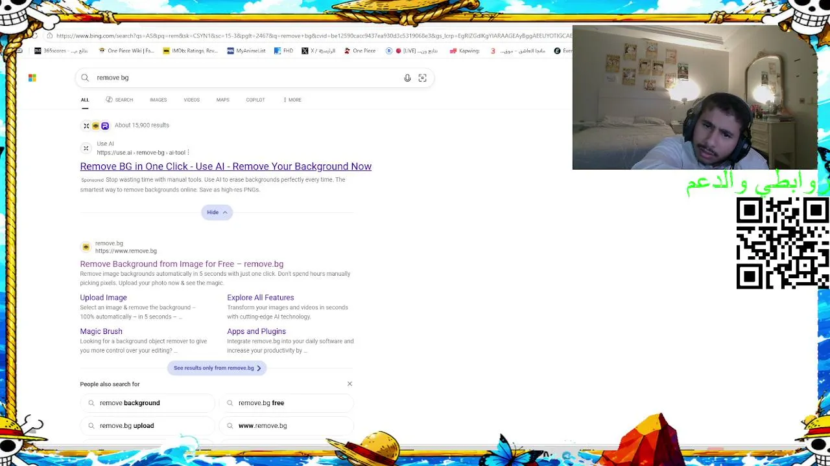This screenshot has width=830, height=466.
Task: Click the remove.bg favicon beside the organic result
Action: pyautogui.click(x=86, y=247)
